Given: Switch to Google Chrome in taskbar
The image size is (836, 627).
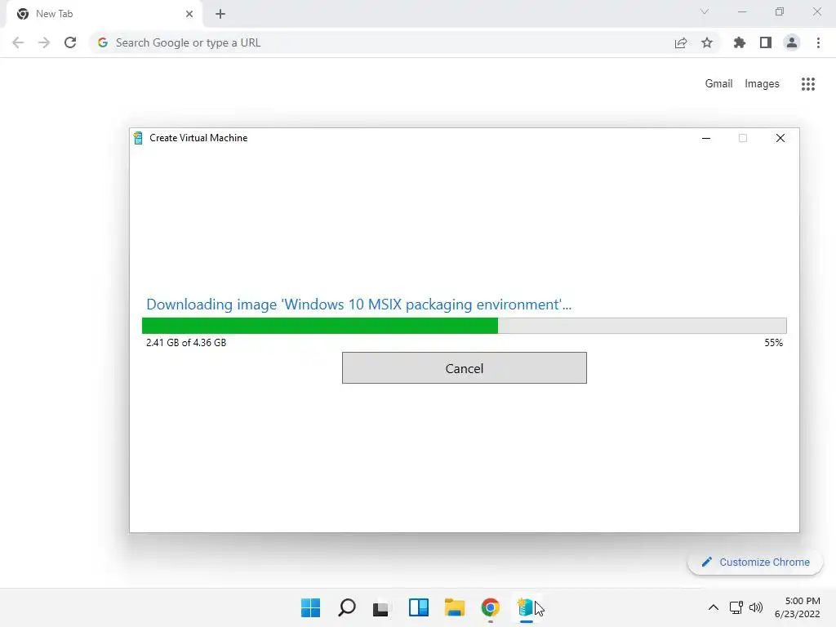Looking at the screenshot, I should coord(491,607).
